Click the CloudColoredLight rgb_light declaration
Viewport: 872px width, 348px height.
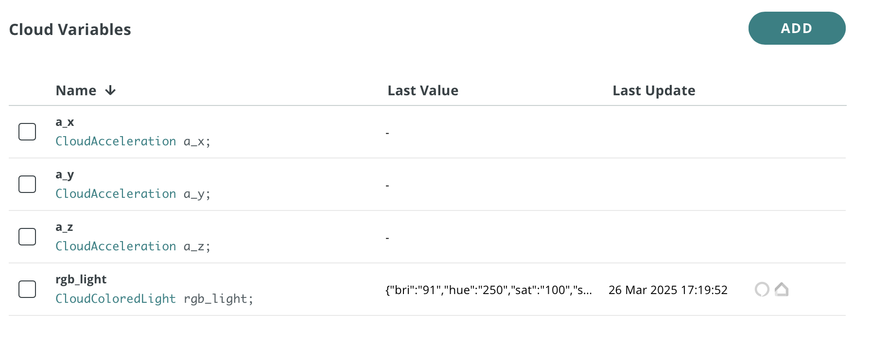pos(154,299)
